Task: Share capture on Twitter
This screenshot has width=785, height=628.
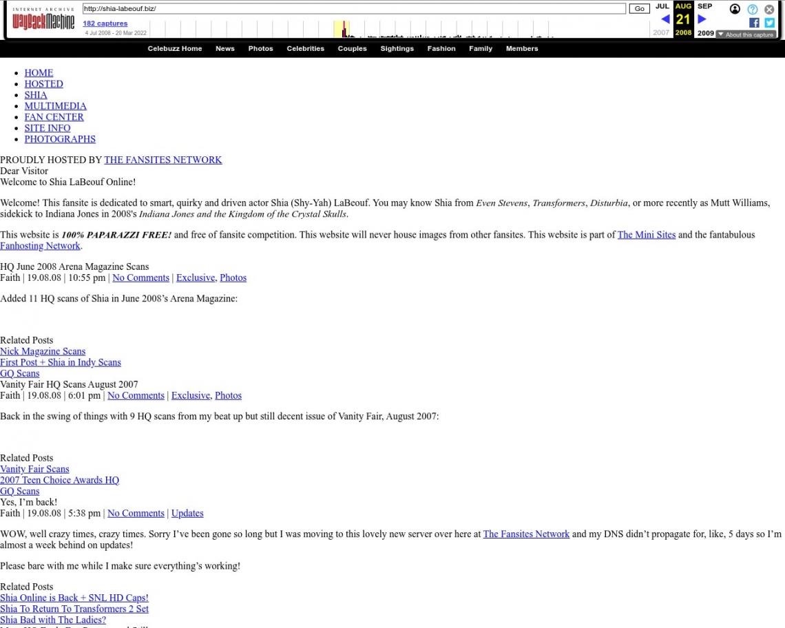Action: click(770, 23)
